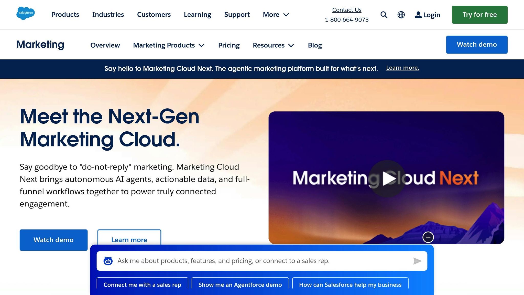Screen dimensions: 524x295
Task: Expand the Marketing Products dropdown
Action: pyautogui.click(x=169, y=45)
